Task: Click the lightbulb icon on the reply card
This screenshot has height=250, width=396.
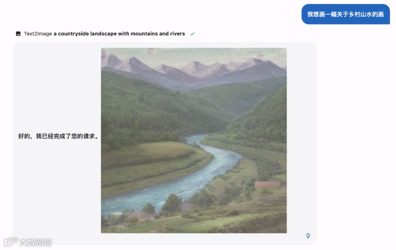Action: click(x=308, y=236)
